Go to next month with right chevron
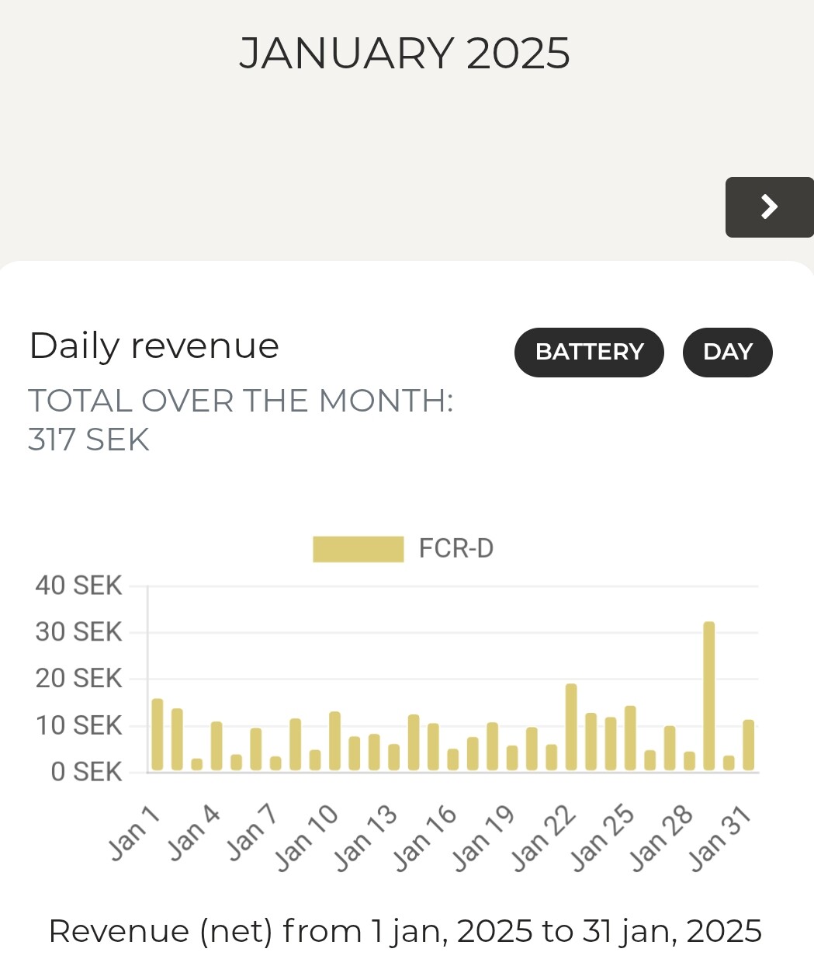This screenshot has width=814, height=973. point(769,207)
